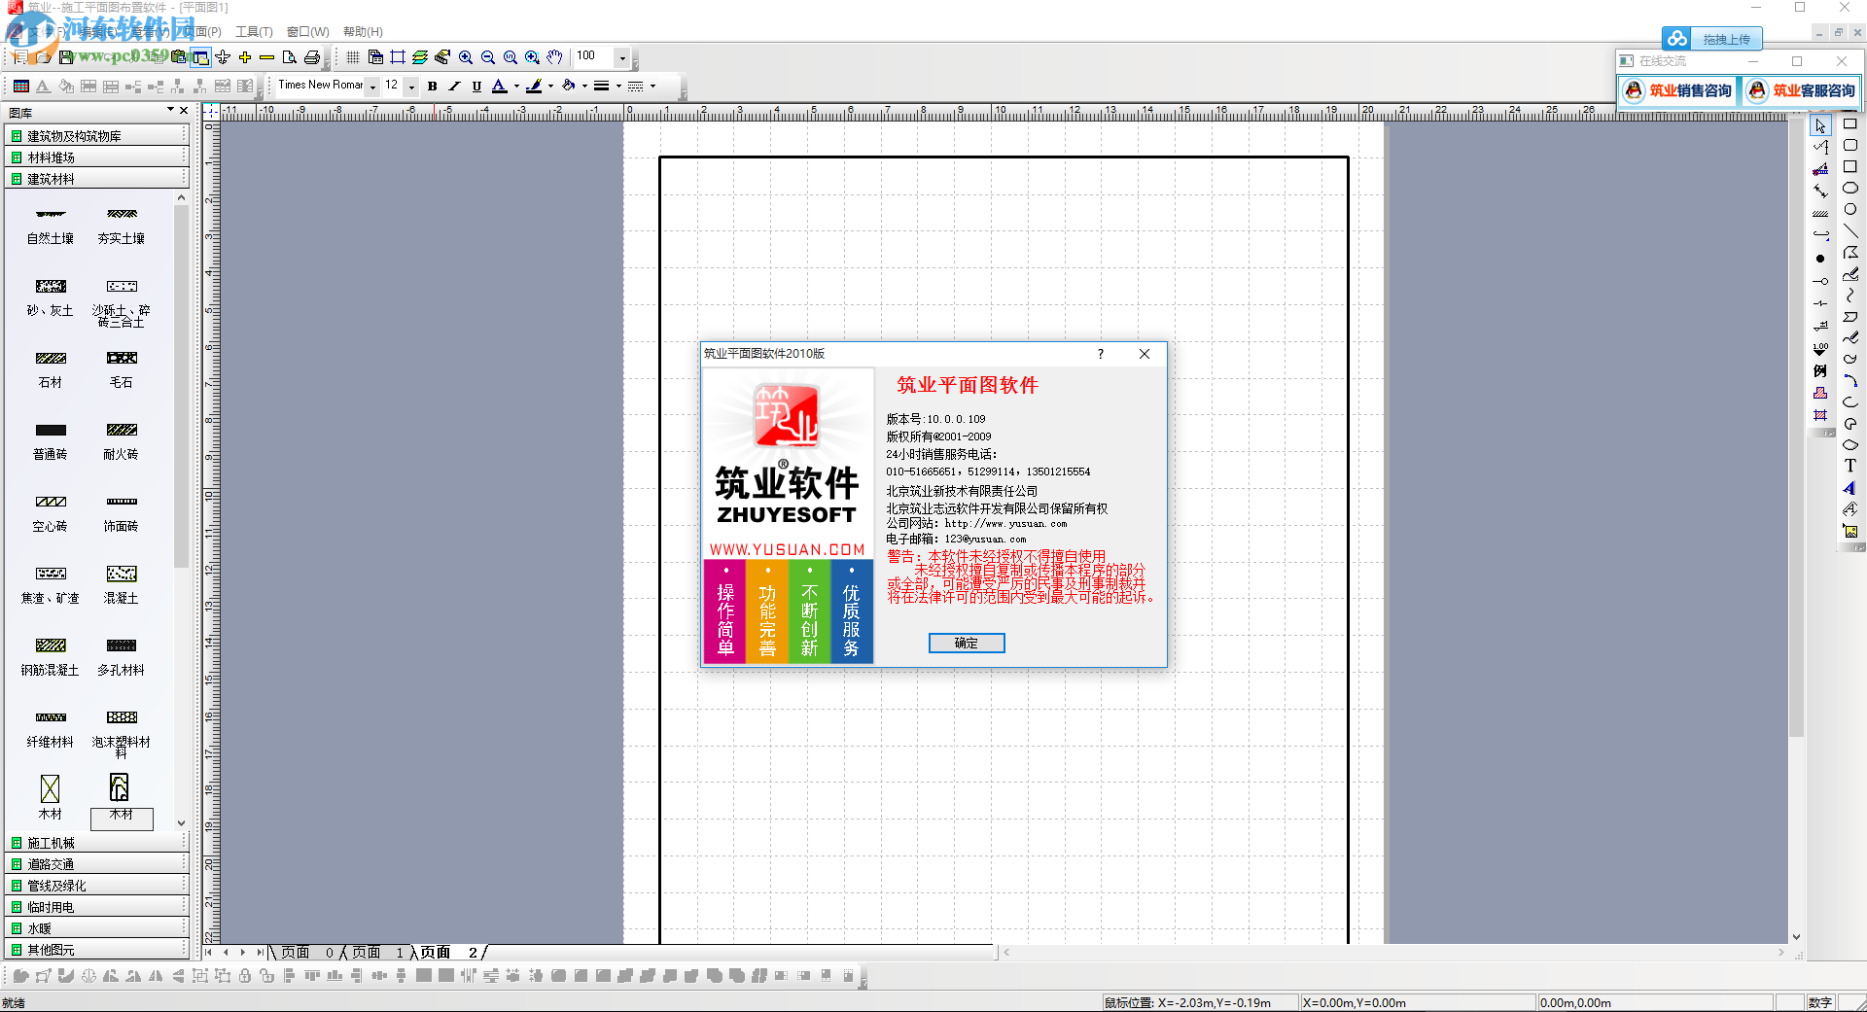The height and width of the screenshot is (1012, 1867).
Task: Click the 筑业客服咨询 button
Action: click(x=1802, y=90)
